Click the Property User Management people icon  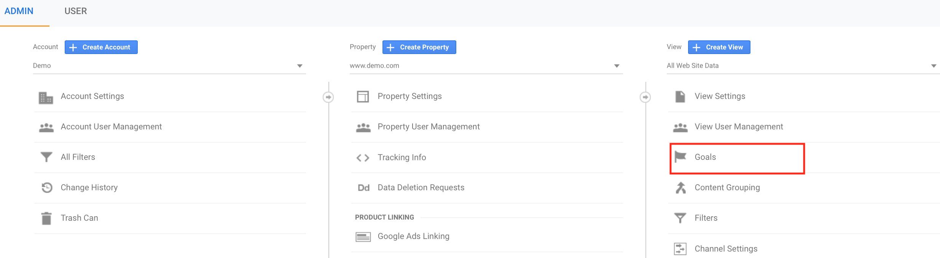pos(363,127)
